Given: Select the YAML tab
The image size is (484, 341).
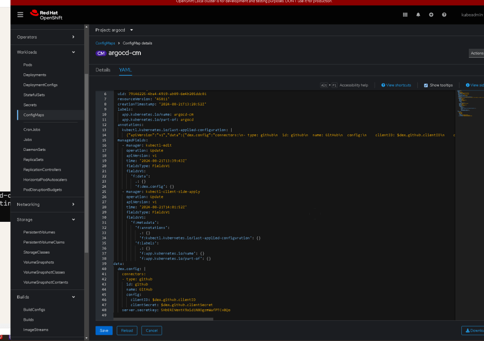Looking at the screenshot, I should [x=125, y=70].
